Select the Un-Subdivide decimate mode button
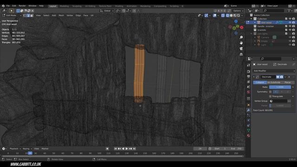 (274, 83)
